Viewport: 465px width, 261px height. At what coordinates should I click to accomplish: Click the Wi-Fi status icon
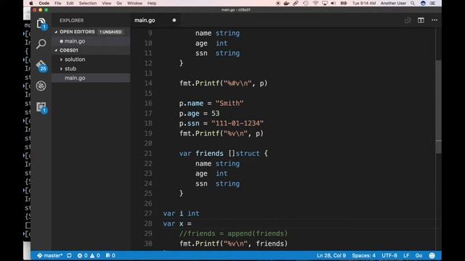pyautogui.click(x=315, y=3)
